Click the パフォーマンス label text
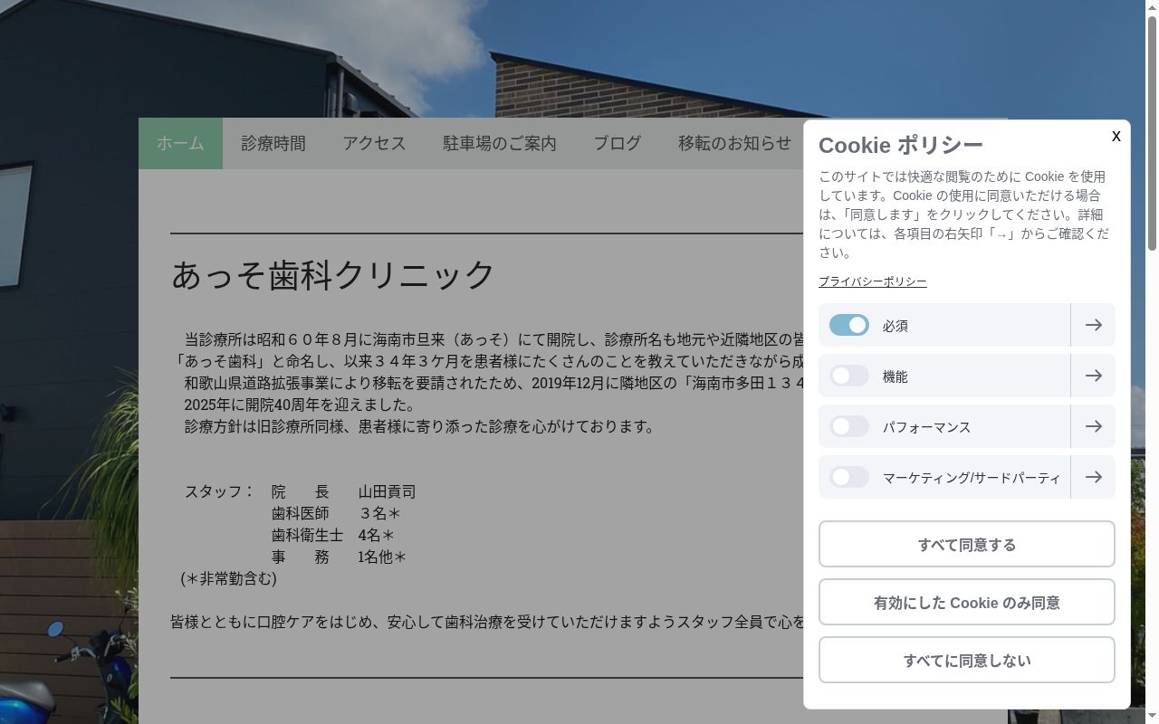This screenshot has height=724, width=1159. [x=926, y=427]
